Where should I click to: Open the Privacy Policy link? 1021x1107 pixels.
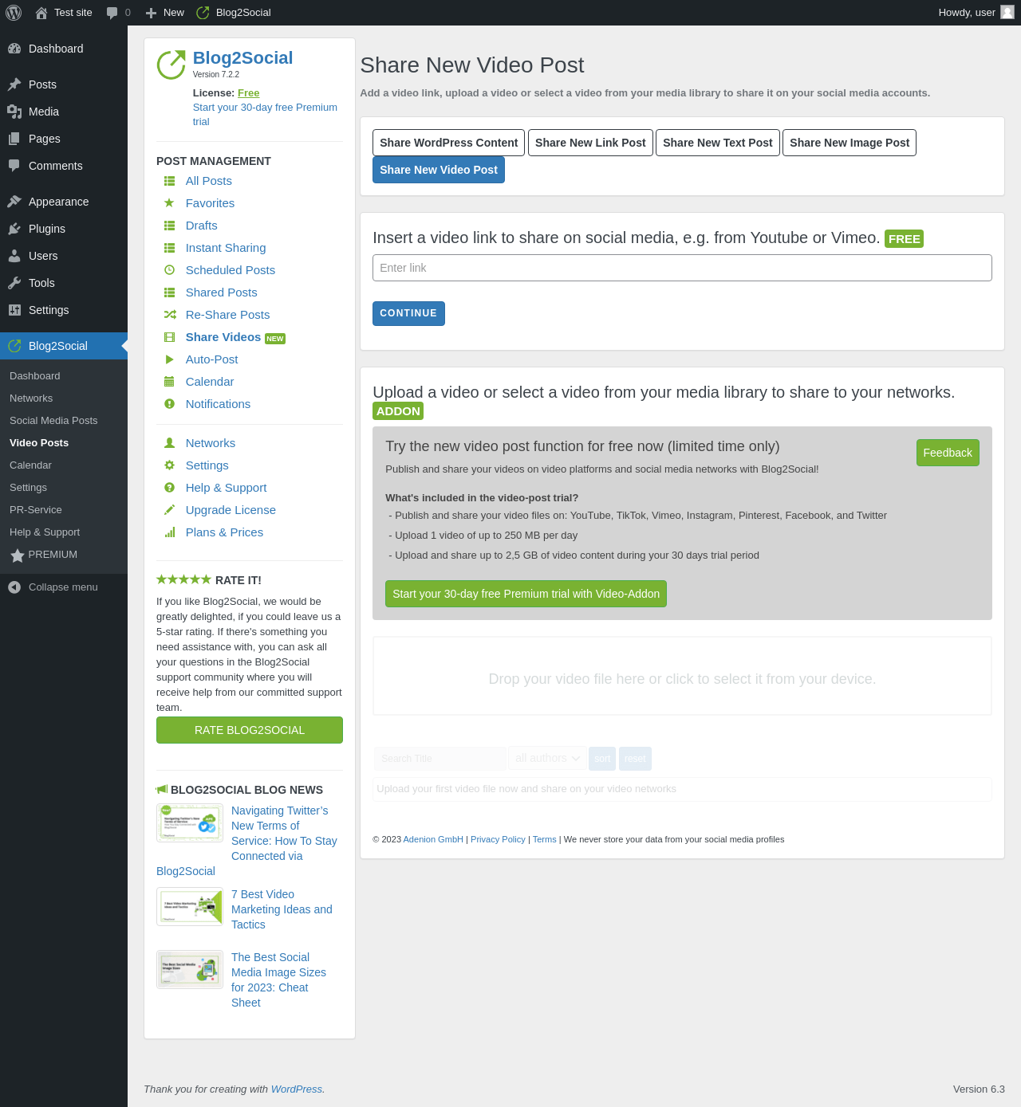(x=498, y=839)
